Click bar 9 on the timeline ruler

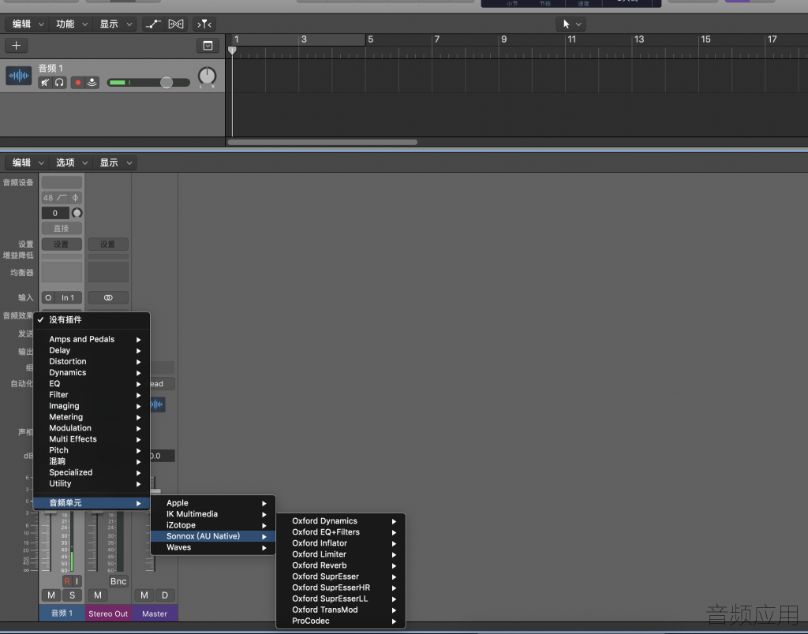pyautogui.click(x=503, y=39)
